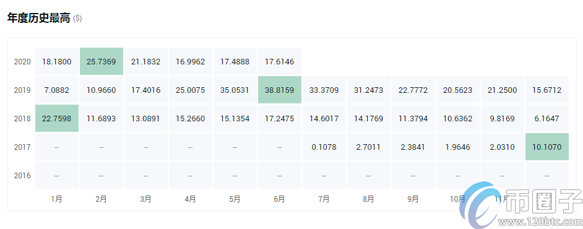The image size is (583, 229).
Task: Click the ($) unit label beside heading
Action: (x=77, y=19)
